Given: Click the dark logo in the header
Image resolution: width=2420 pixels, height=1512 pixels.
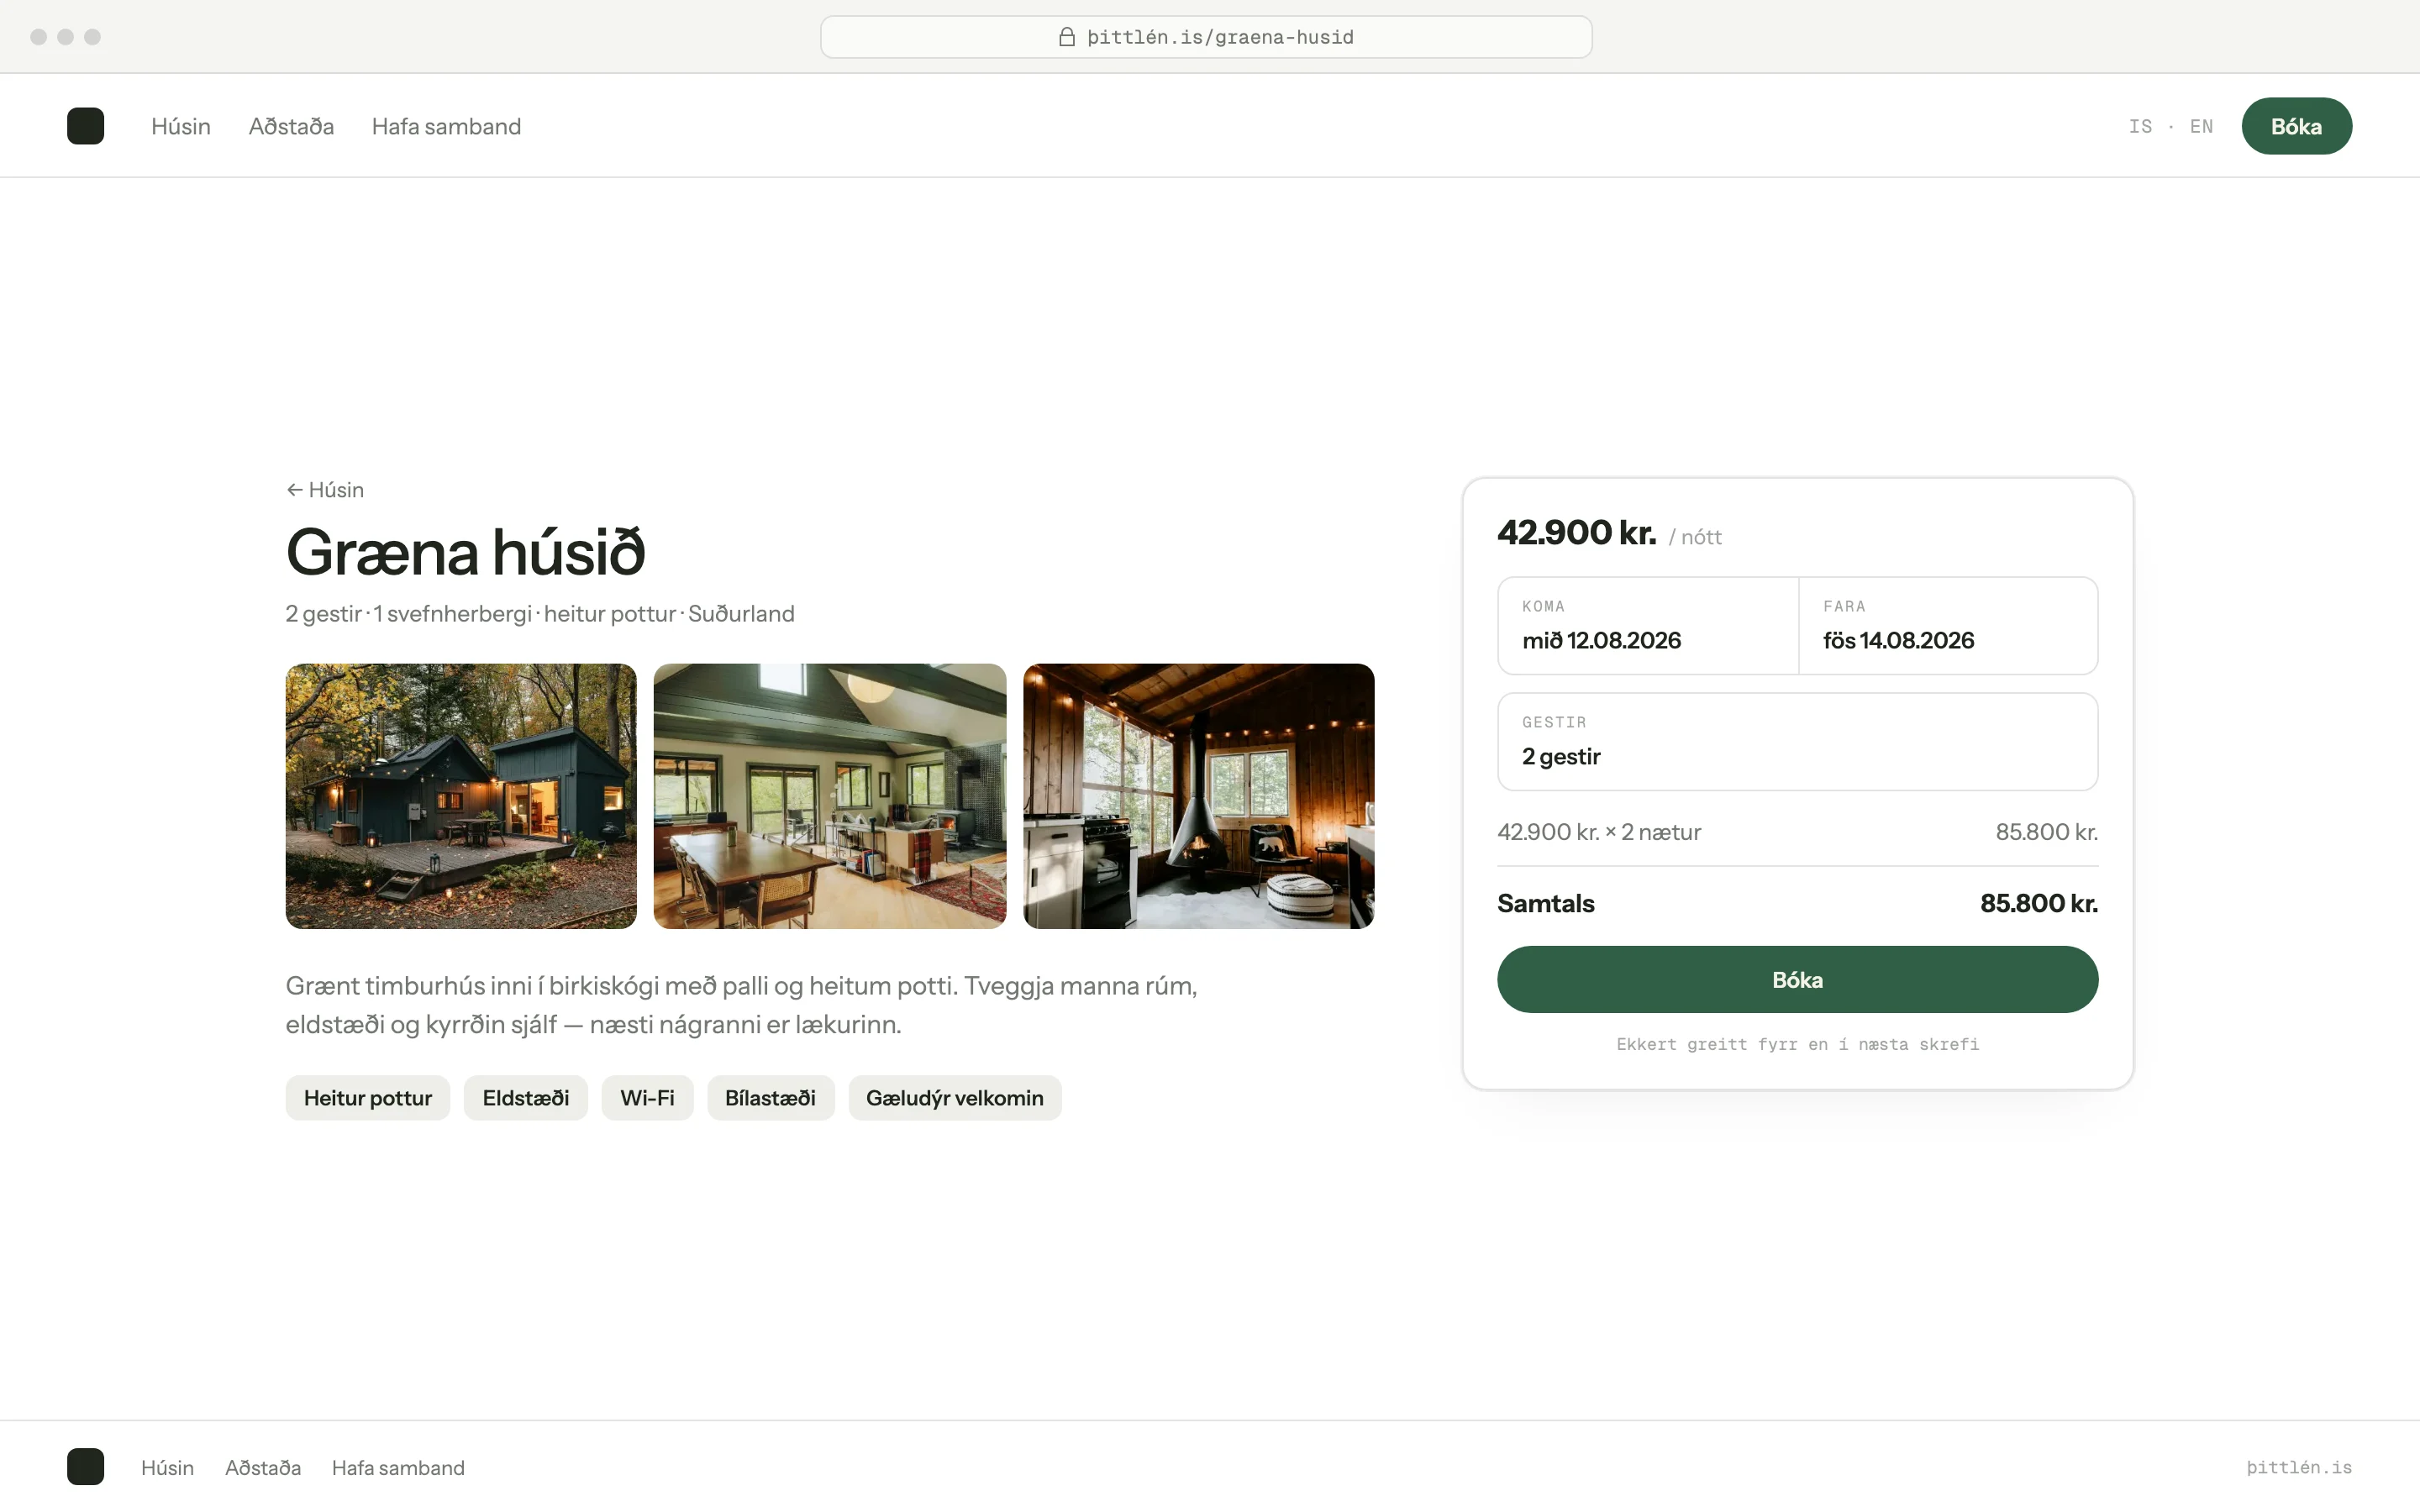Looking at the screenshot, I should tap(85, 126).
